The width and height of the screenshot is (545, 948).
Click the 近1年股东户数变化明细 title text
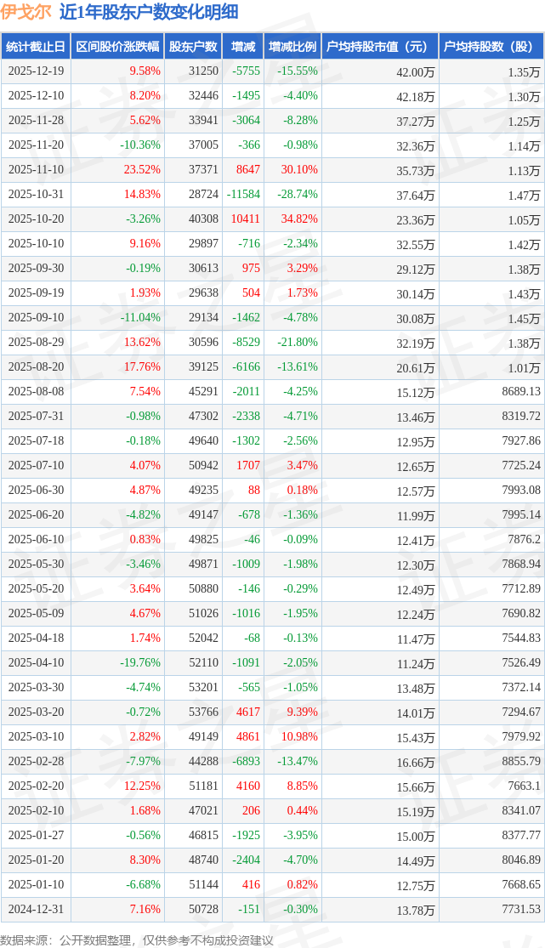pyautogui.click(x=148, y=12)
